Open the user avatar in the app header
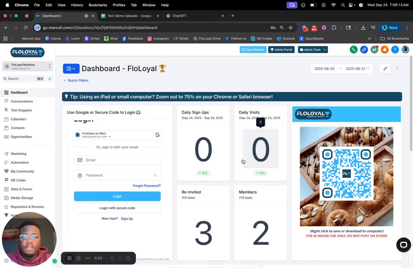 (x=405, y=50)
